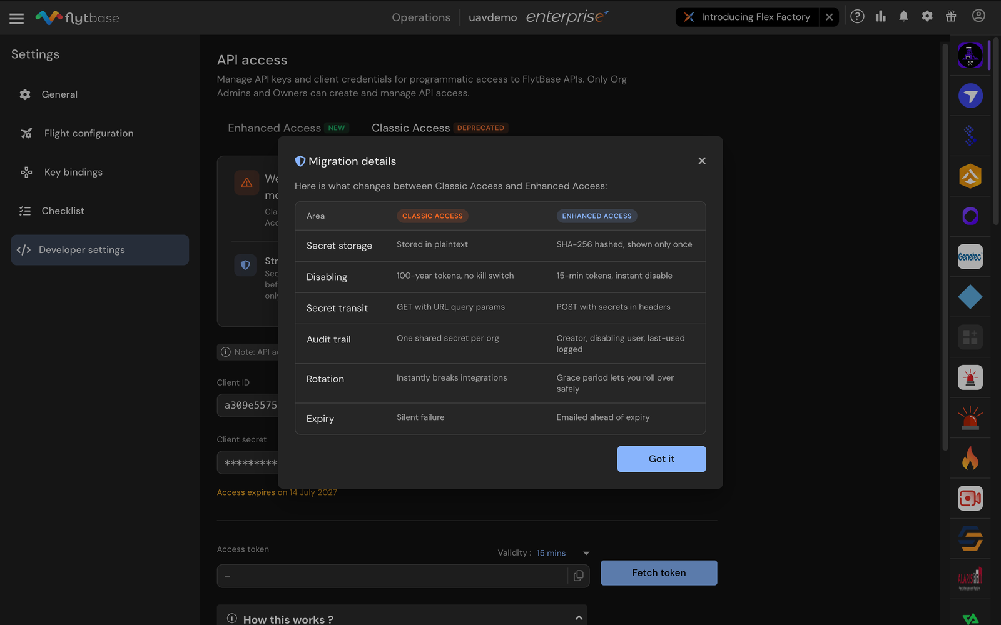Click the Secret transit row label
1001x625 pixels.
tap(337, 308)
